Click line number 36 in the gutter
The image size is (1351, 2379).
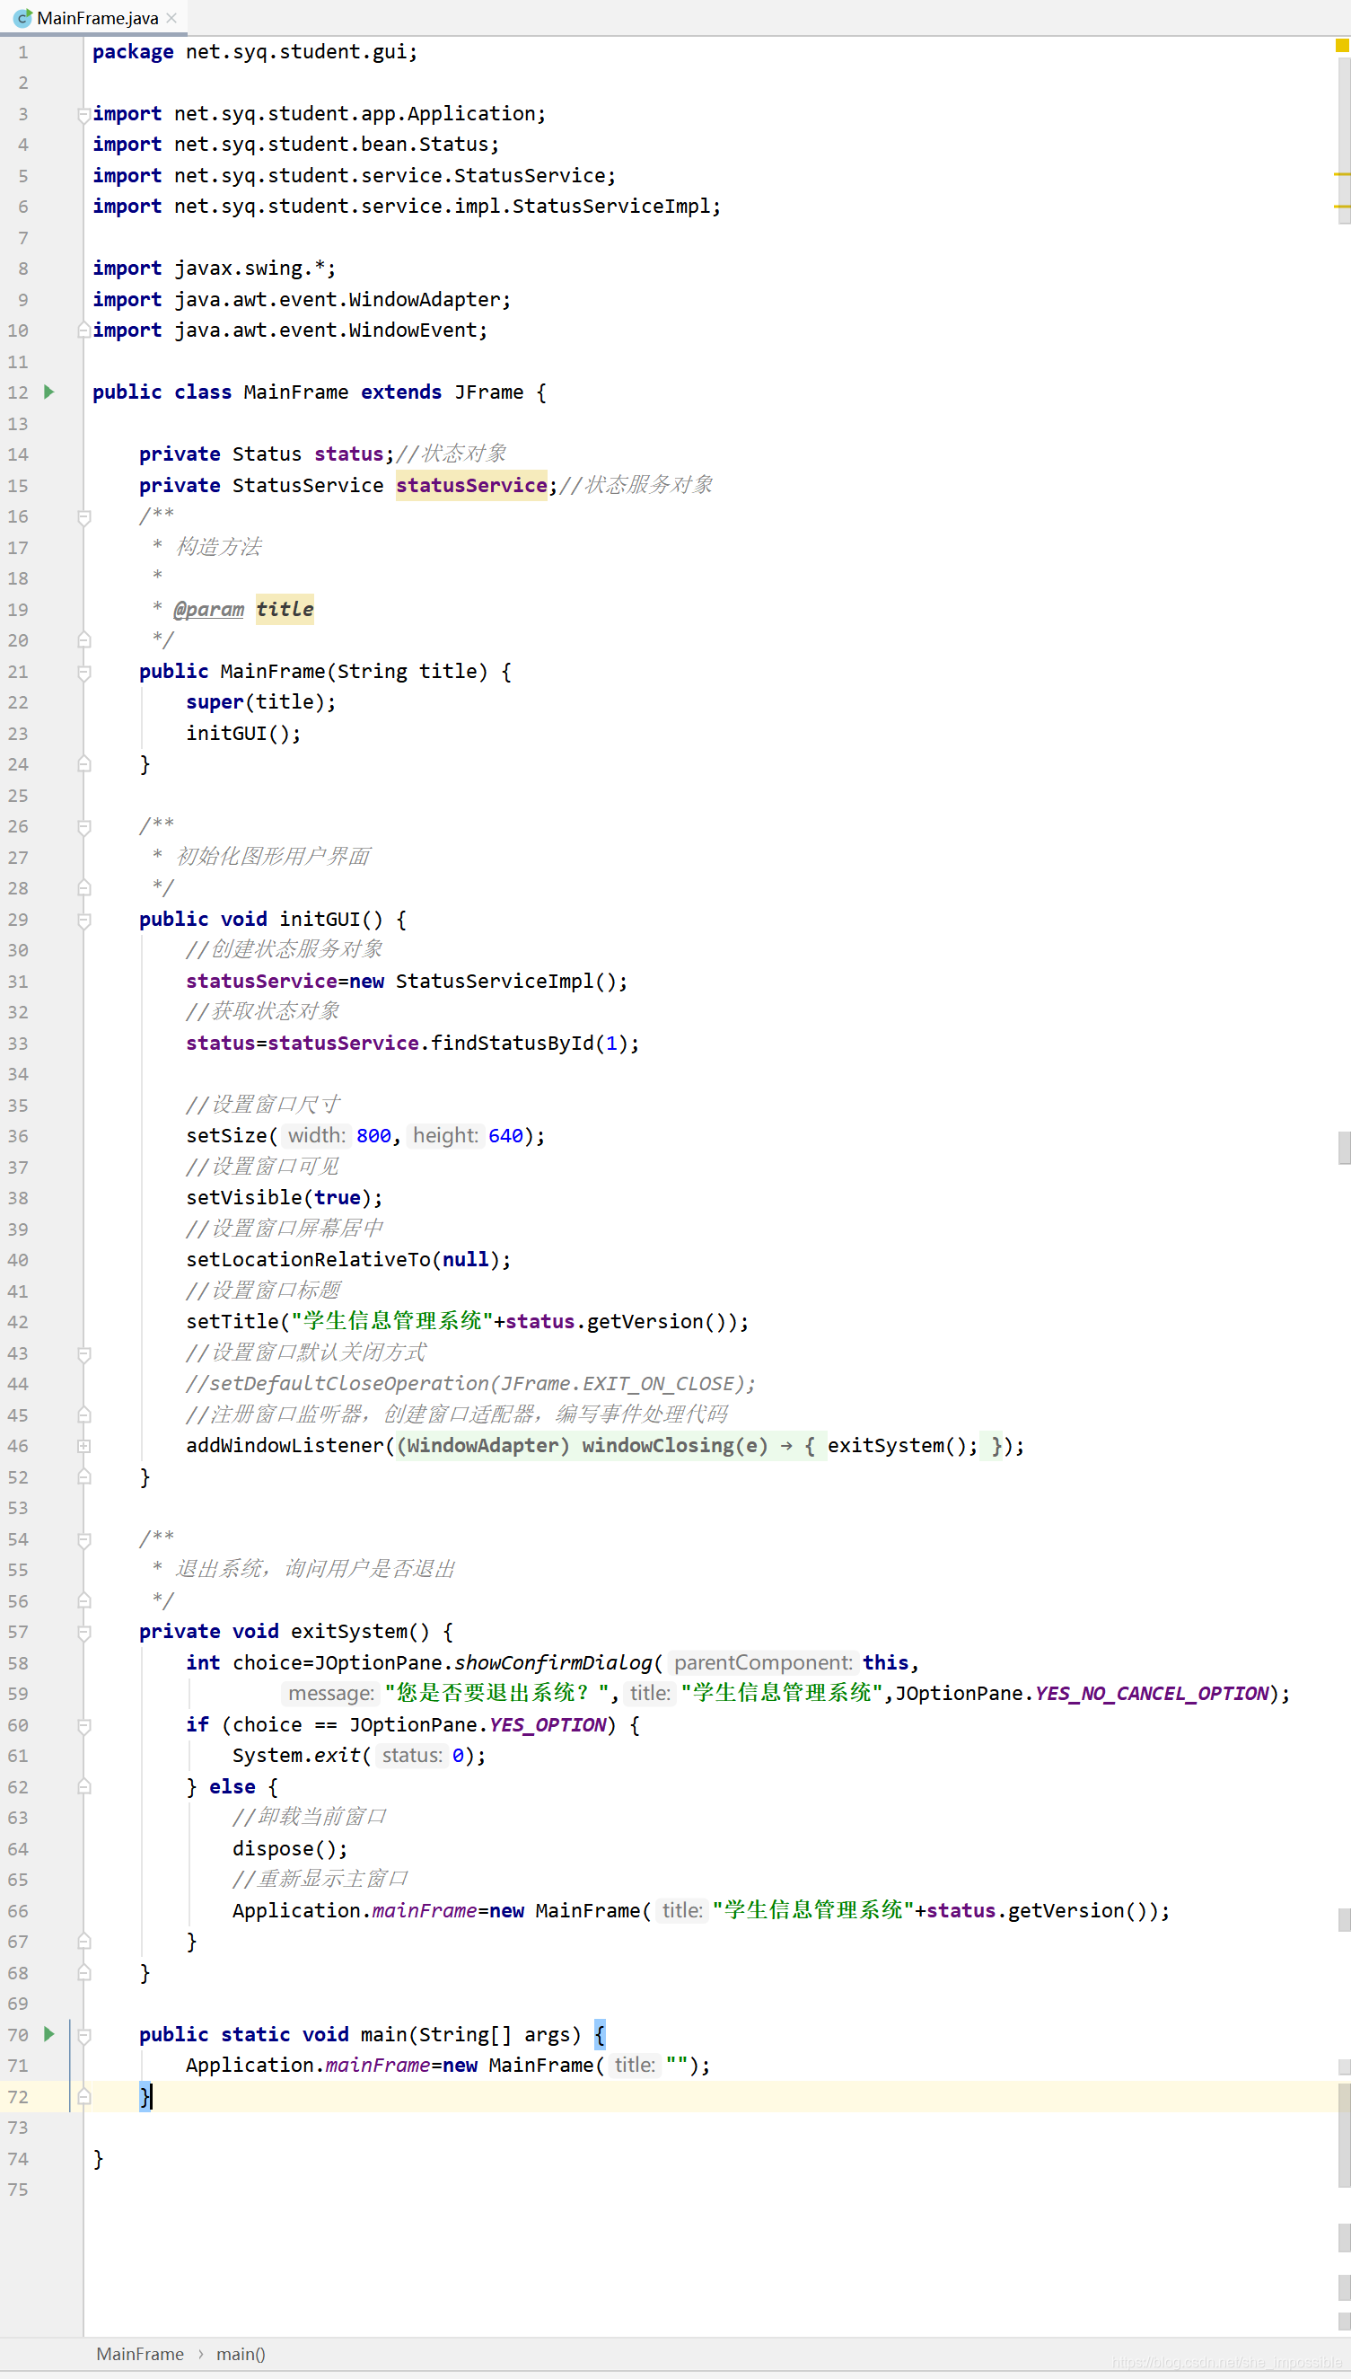click(x=18, y=1135)
